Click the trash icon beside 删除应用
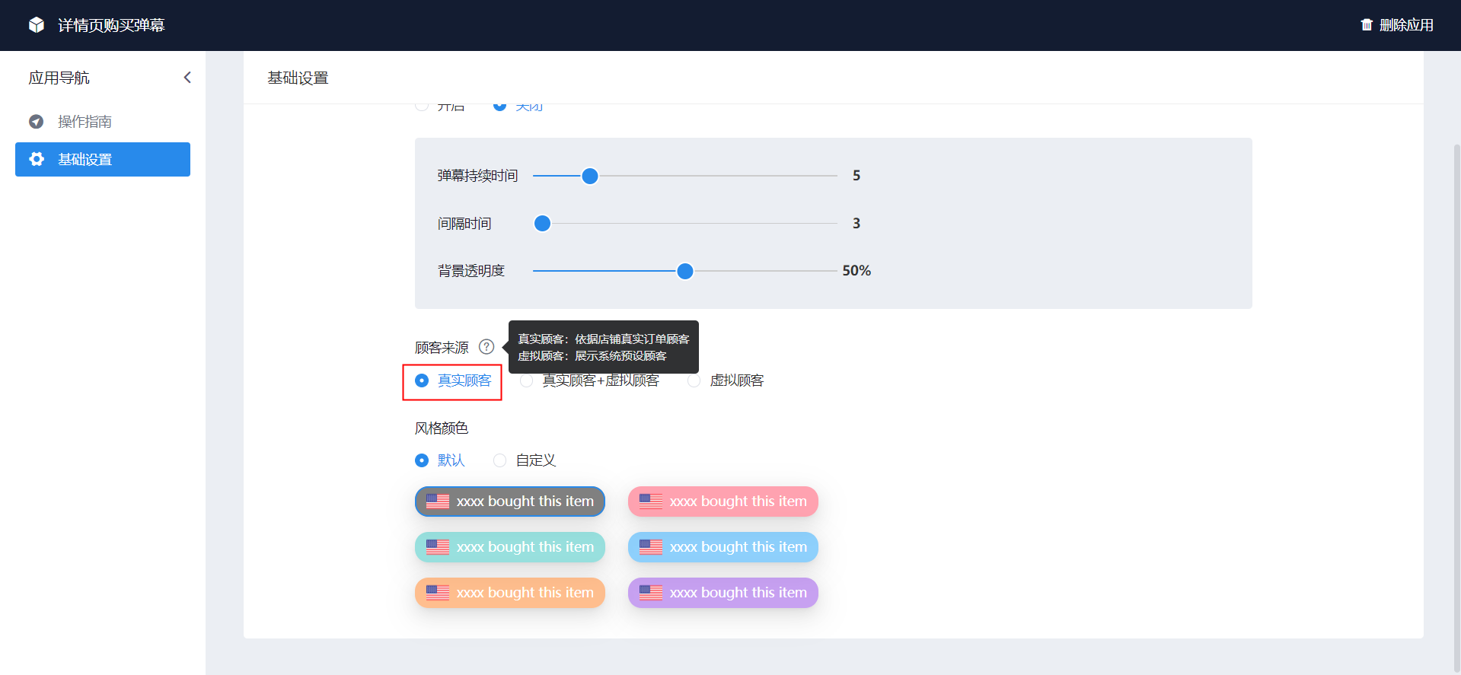Screen dimensions: 1461x675 click(x=1367, y=25)
